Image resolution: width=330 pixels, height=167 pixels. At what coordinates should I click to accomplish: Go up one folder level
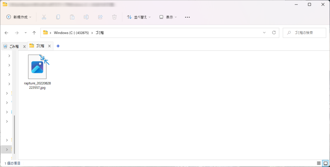pos(34,32)
